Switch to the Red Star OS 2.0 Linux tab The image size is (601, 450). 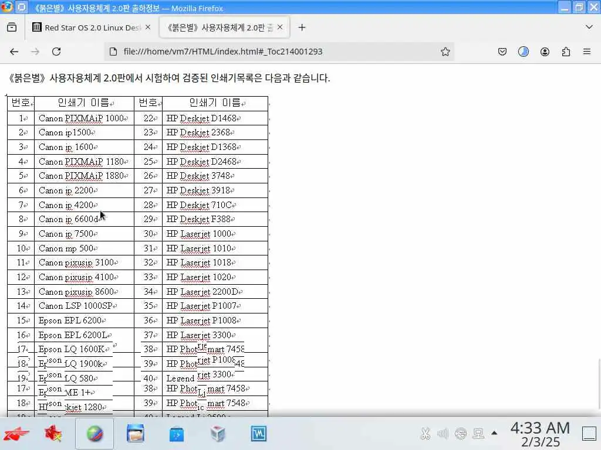point(91,27)
